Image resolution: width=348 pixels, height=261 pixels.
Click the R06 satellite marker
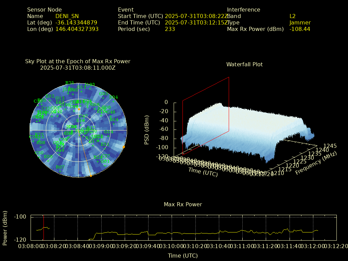pyautogui.click(x=41, y=143)
